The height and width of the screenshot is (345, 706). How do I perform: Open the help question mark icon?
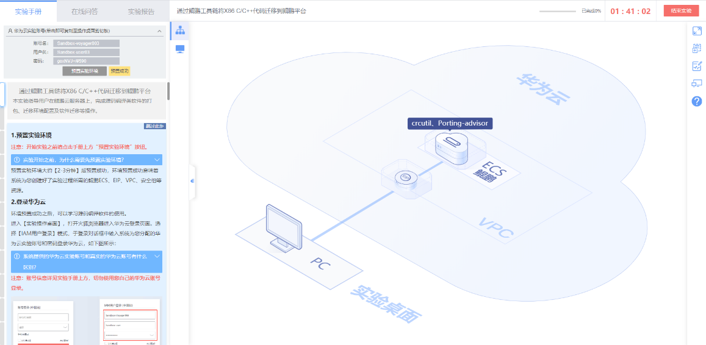[x=697, y=101]
